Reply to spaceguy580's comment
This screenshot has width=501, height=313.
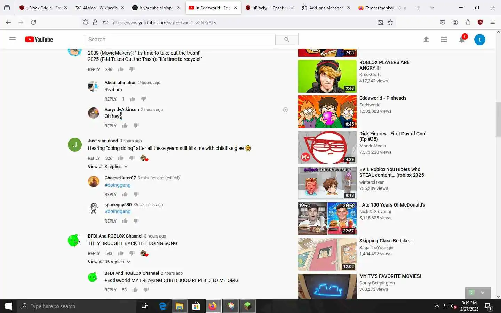click(110, 221)
